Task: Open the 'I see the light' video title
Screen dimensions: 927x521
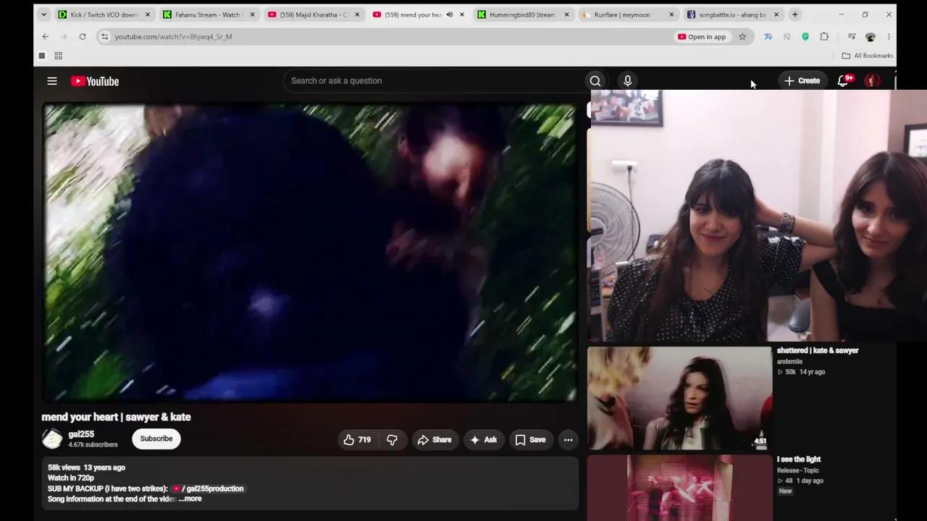Action: point(799,459)
